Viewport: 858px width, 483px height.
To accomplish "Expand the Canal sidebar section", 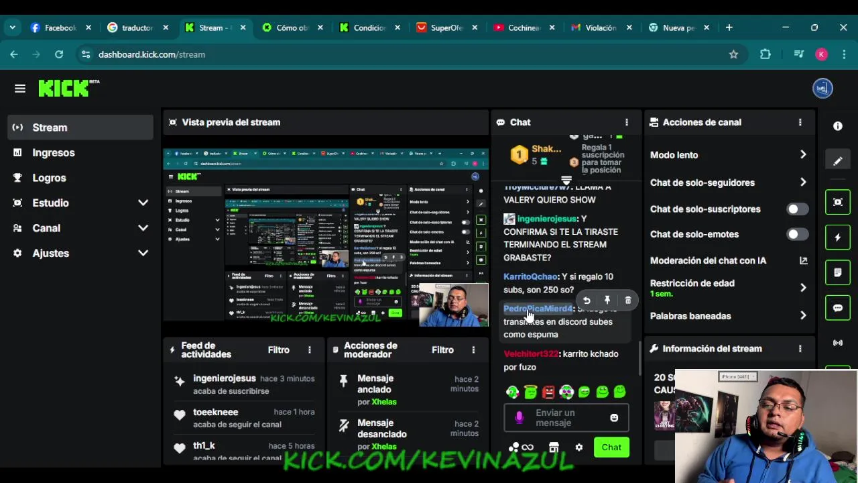I will click(143, 228).
